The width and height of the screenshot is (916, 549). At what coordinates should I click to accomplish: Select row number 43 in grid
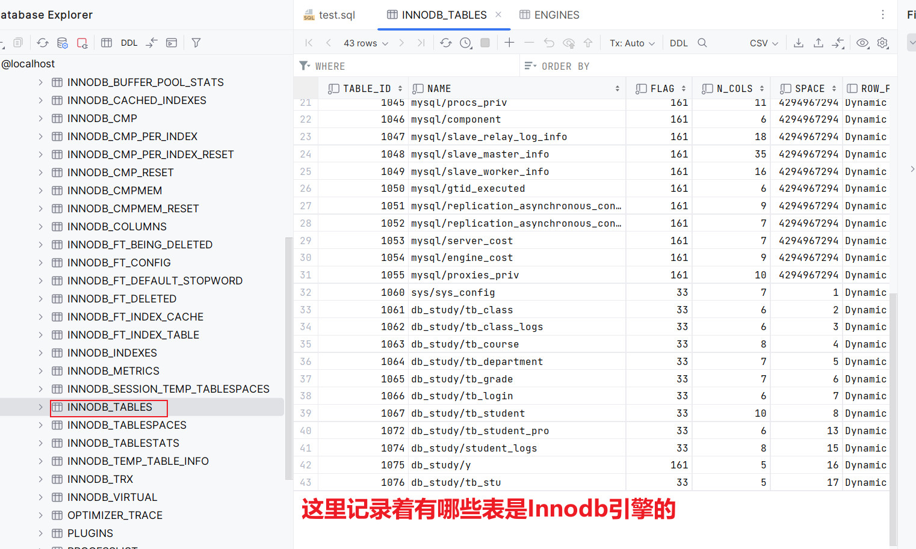click(306, 482)
